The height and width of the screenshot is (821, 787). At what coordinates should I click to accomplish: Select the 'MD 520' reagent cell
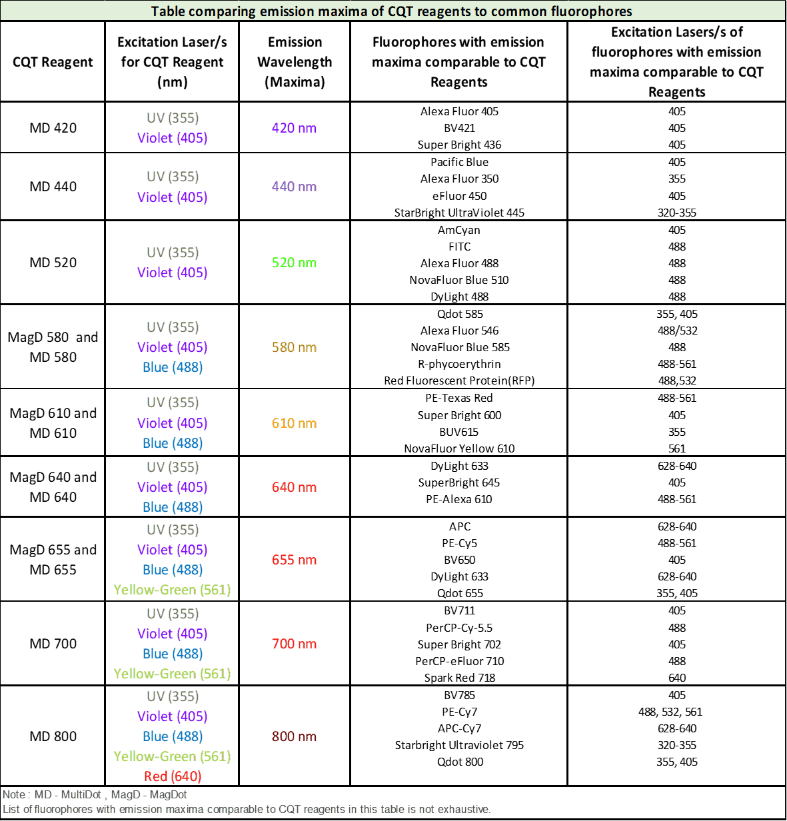click(53, 263)
